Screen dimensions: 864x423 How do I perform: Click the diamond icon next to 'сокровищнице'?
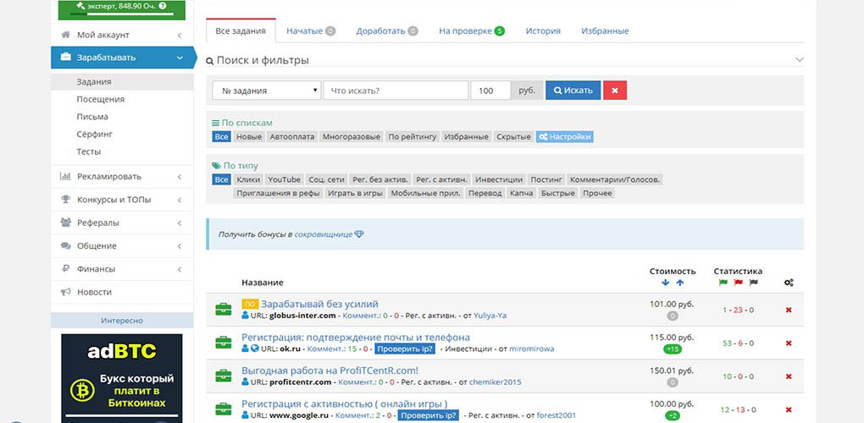[x=359, y=234]
